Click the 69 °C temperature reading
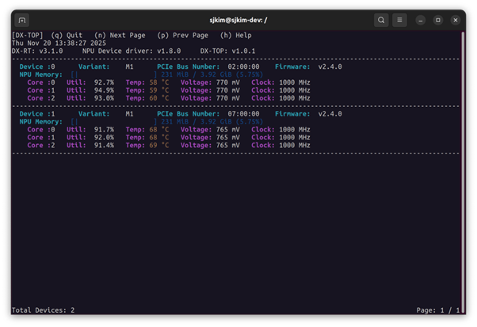The width and height of the screenshot is (477, 327). point(159,145)
